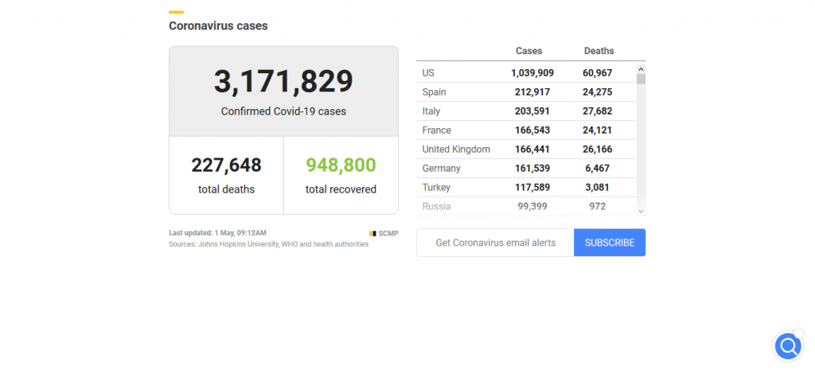Click the country table scroll-down arrow
Screen dimensions: 815x373
[x=641, y=210]
